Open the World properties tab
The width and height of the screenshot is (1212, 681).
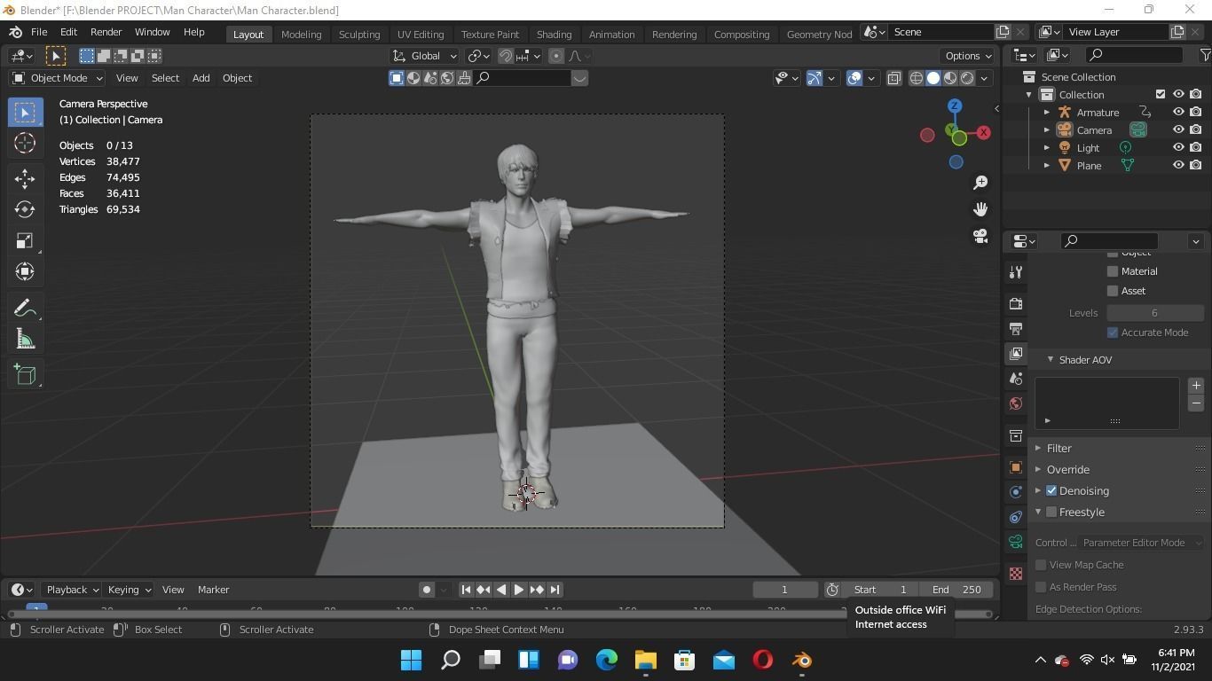point(1016,403)
